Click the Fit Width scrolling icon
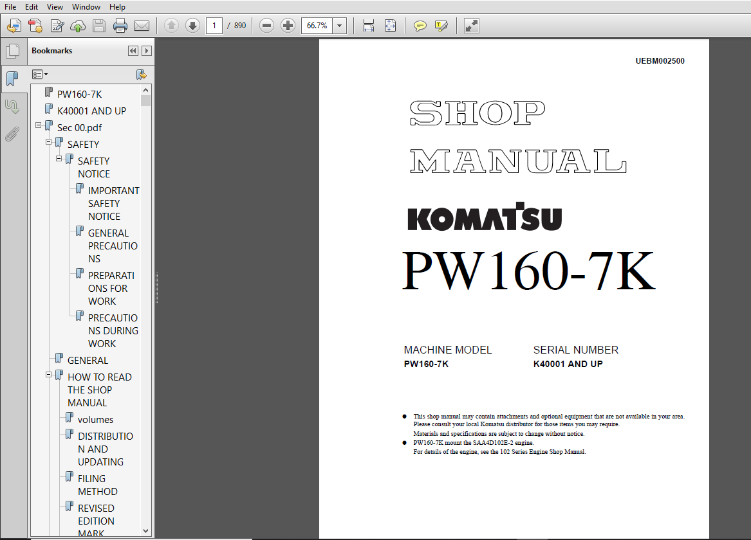751x540 pixels. (x=368, y=25)
